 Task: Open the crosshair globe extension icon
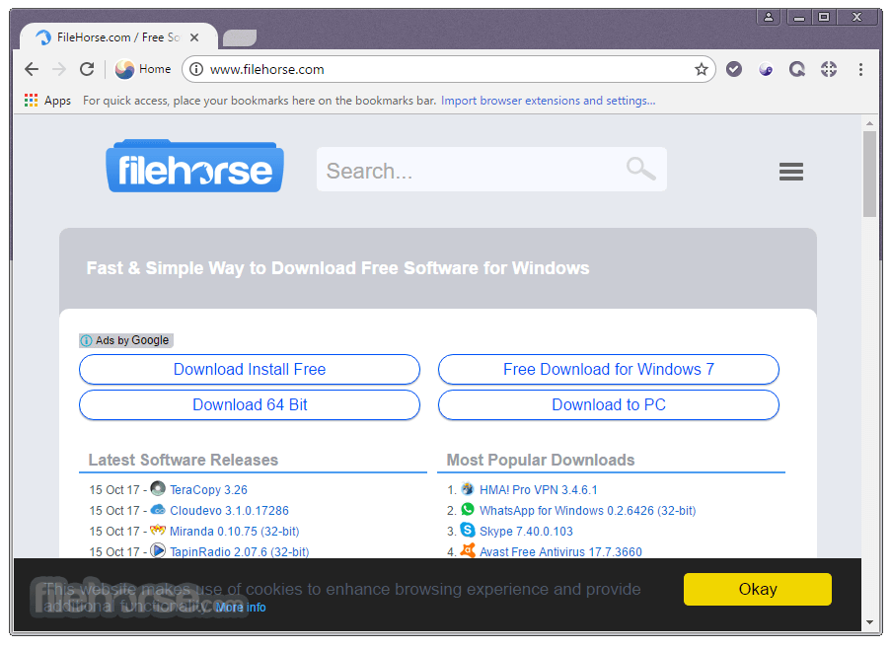pyautogui.click(x=829, y=69)
